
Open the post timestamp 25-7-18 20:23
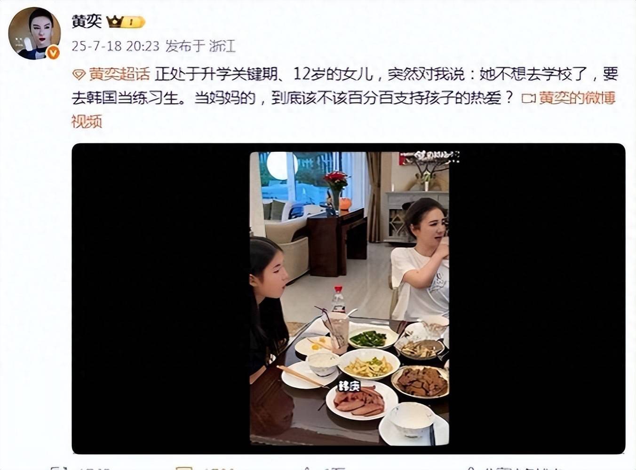(115, 46)
